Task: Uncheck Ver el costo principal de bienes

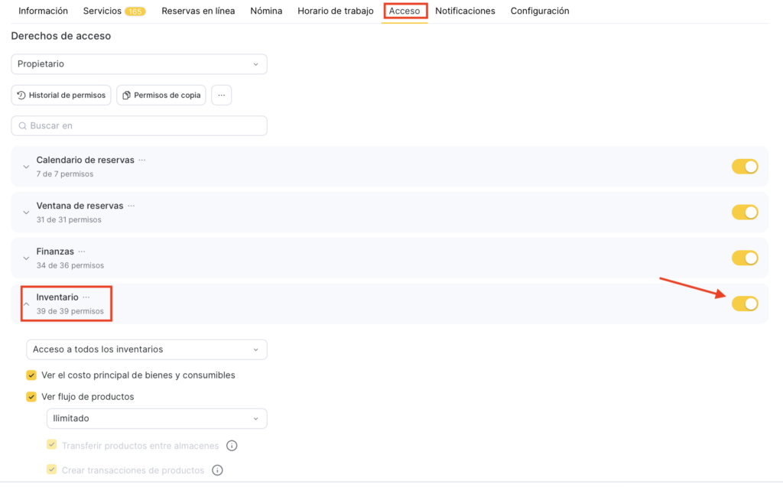Action: pos(31,375)
